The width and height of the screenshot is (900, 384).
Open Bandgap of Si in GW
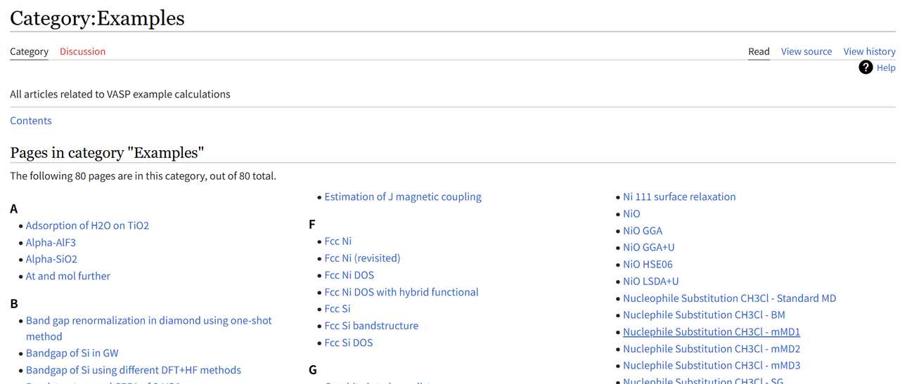tap(72, 353)
